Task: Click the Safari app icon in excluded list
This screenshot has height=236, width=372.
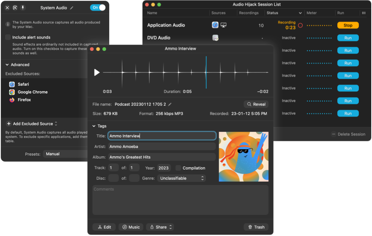Action: pos(12,84)
